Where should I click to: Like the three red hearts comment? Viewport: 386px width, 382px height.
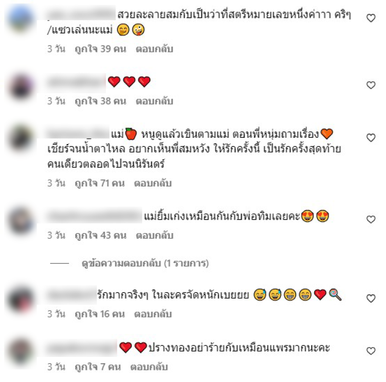tap(371, 85)
